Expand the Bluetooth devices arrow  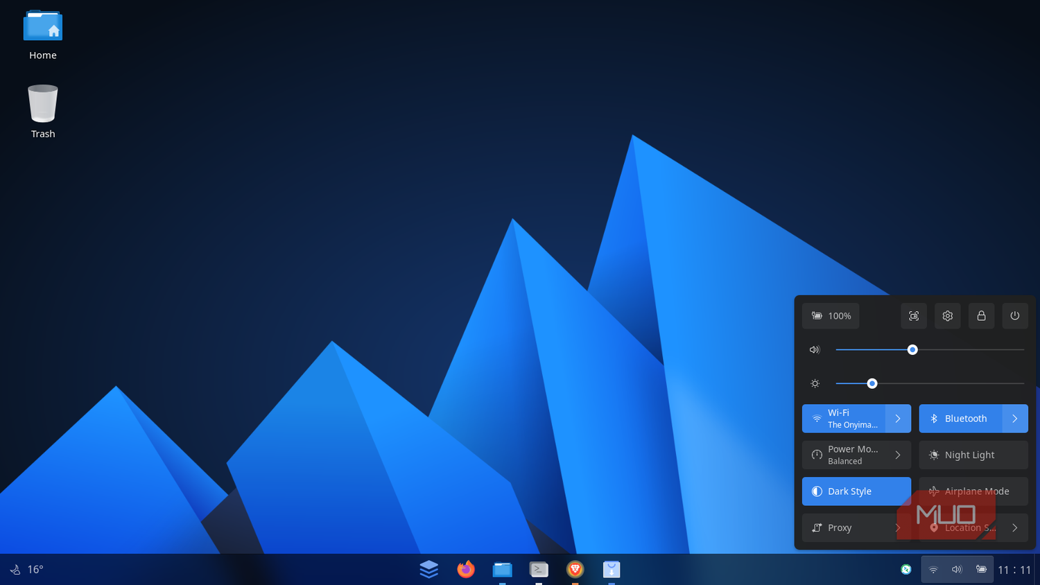(x=1015, y=419)
